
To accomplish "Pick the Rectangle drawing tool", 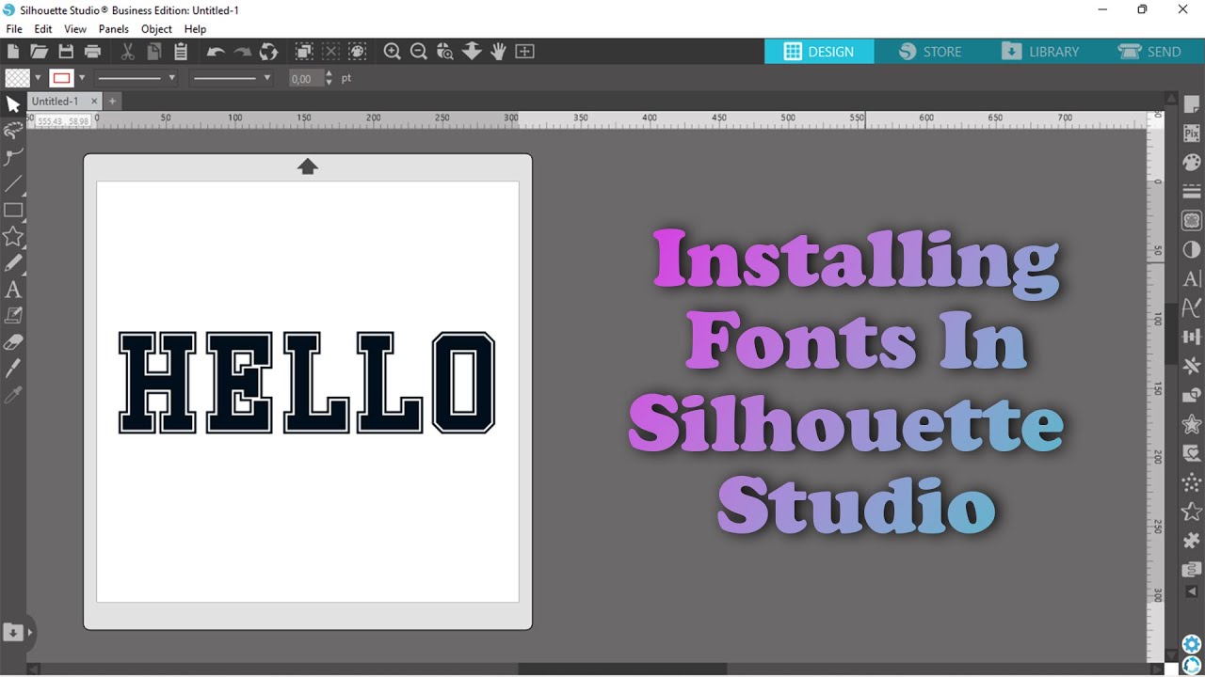I will coord(13,210).
